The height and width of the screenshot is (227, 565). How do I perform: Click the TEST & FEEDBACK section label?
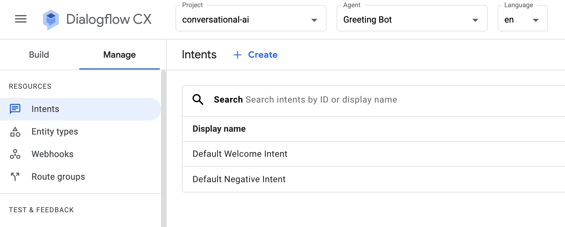pyautogui.click(x=41, y=210)
